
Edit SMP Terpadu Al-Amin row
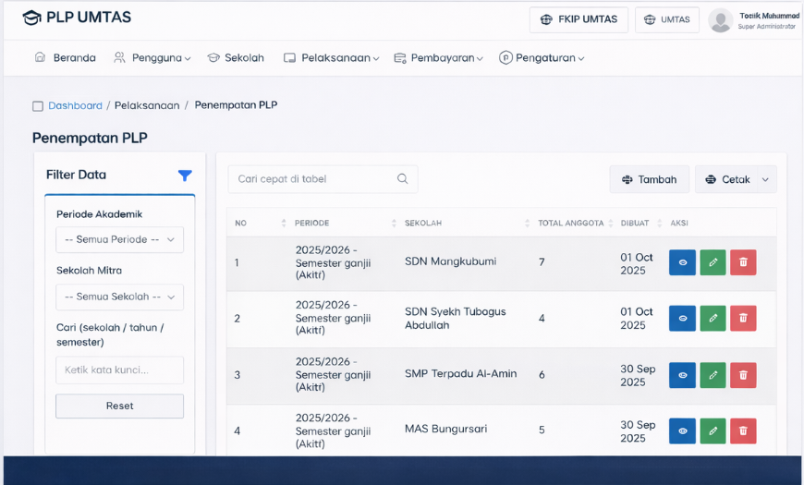pos(713,375)
